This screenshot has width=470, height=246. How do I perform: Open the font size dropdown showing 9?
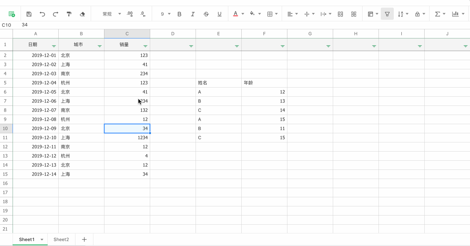165,14
